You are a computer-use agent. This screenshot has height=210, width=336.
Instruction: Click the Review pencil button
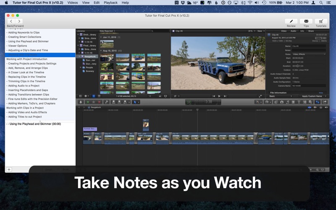[291, 21]
